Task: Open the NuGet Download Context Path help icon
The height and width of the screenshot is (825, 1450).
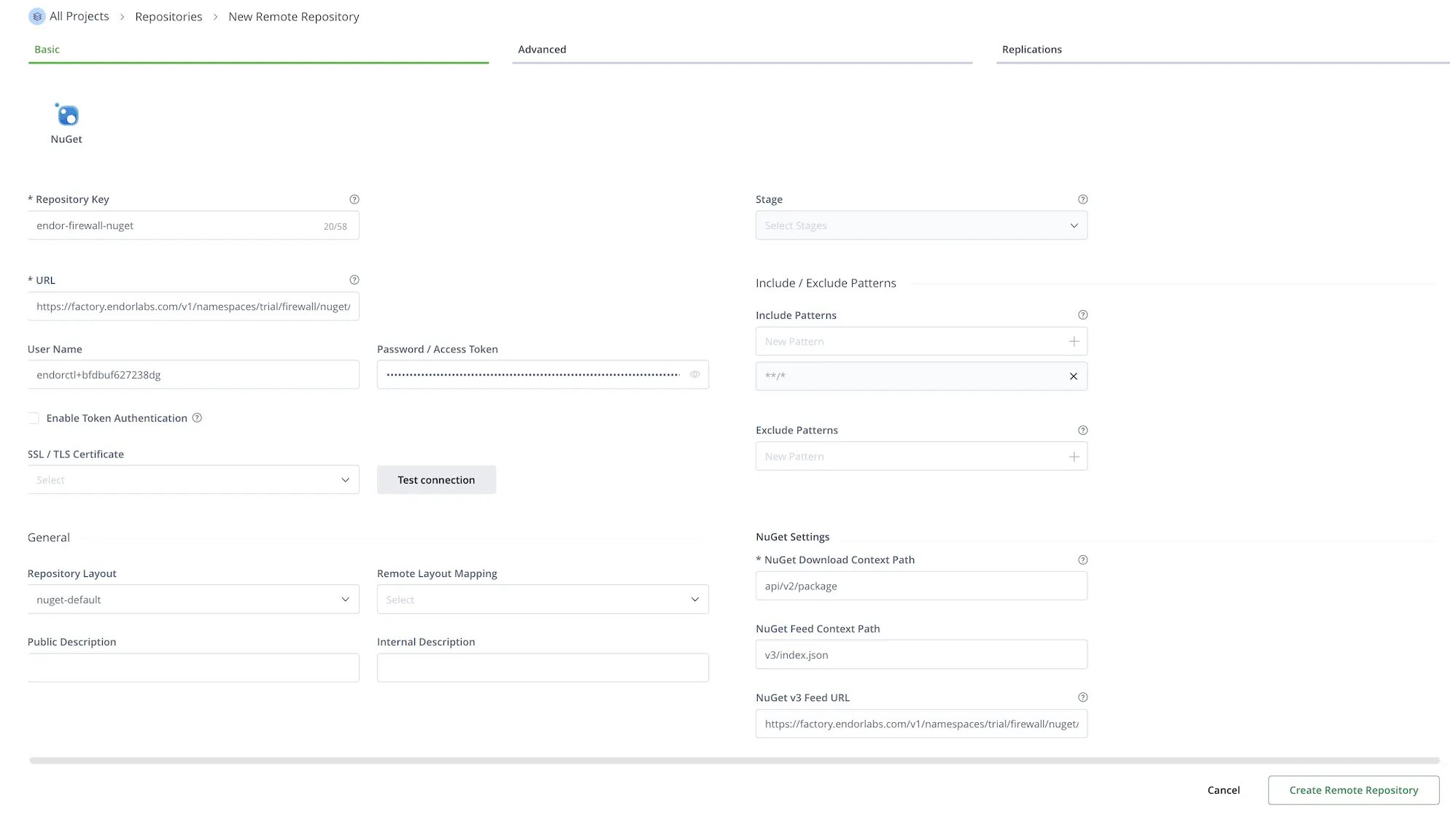Action: (x=1083, y=560)
